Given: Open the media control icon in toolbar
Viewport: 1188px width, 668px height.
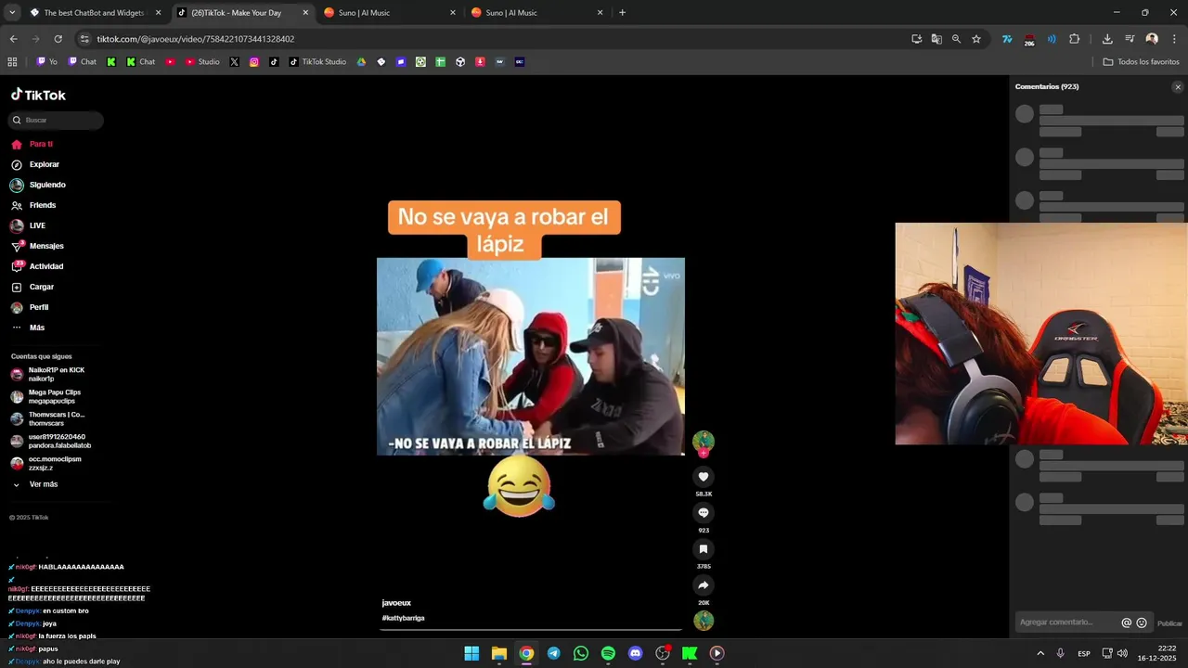Looking at the screenshot, I should tap(1130, 39).
